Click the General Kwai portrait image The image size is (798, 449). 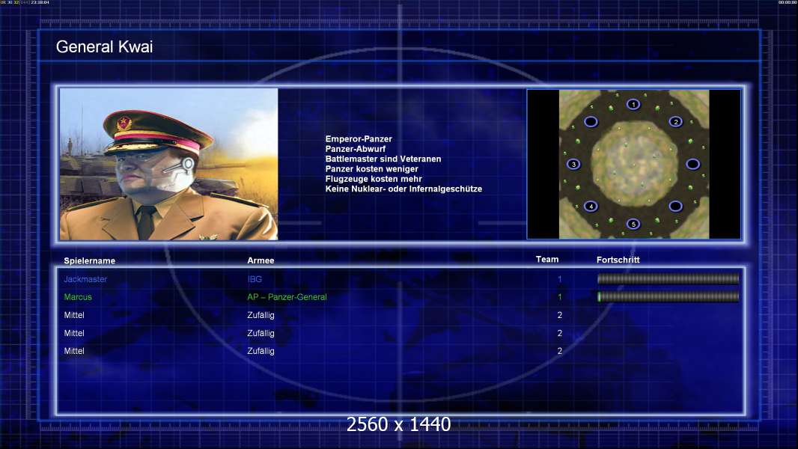click(x=169, y=164)
